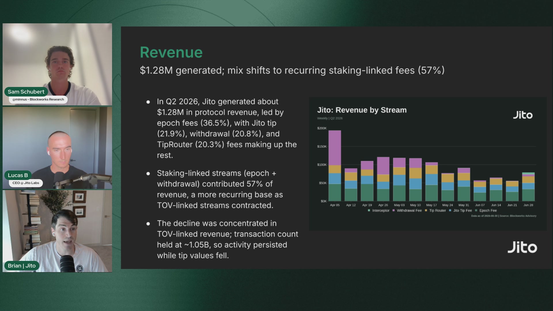Click the CEO @ Jito Labs tag
This screenshot has width=553, height=311.
click(x=26, y=183)
